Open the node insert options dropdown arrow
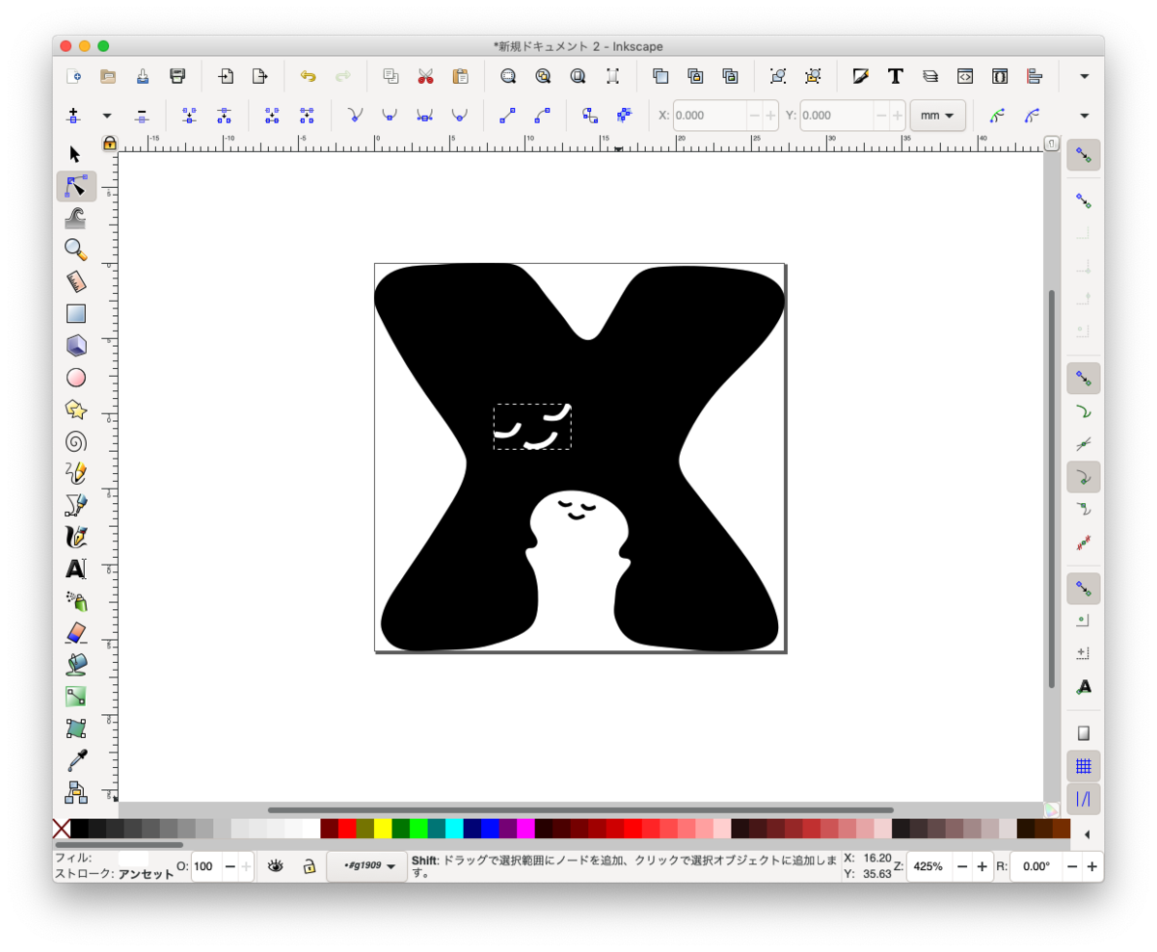 click(x=106, y=115)
